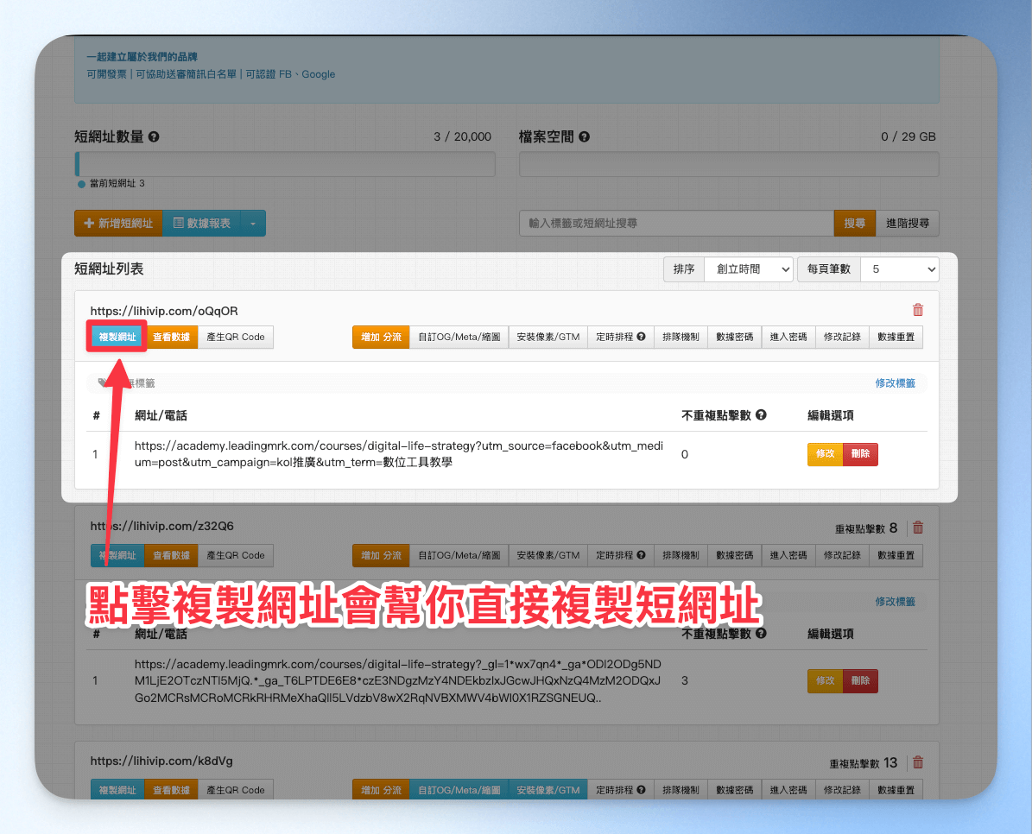Image resolution: width=1032 pixels, height=834 pixels.
Task: Click 複製網址 for the k8dVg link
Action: tap(117, 789)
